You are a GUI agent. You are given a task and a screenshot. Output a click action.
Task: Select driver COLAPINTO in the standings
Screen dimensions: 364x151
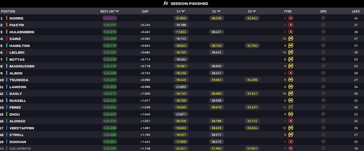tap(20, 148)
